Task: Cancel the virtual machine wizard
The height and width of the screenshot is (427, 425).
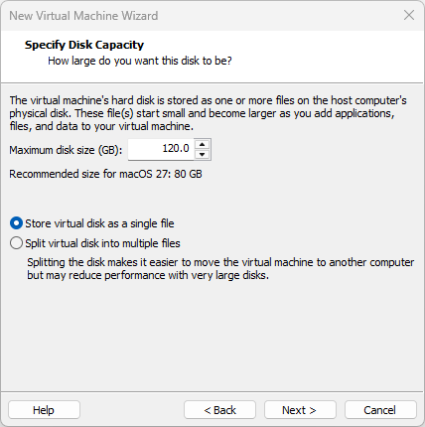Action: pos(380,410)
